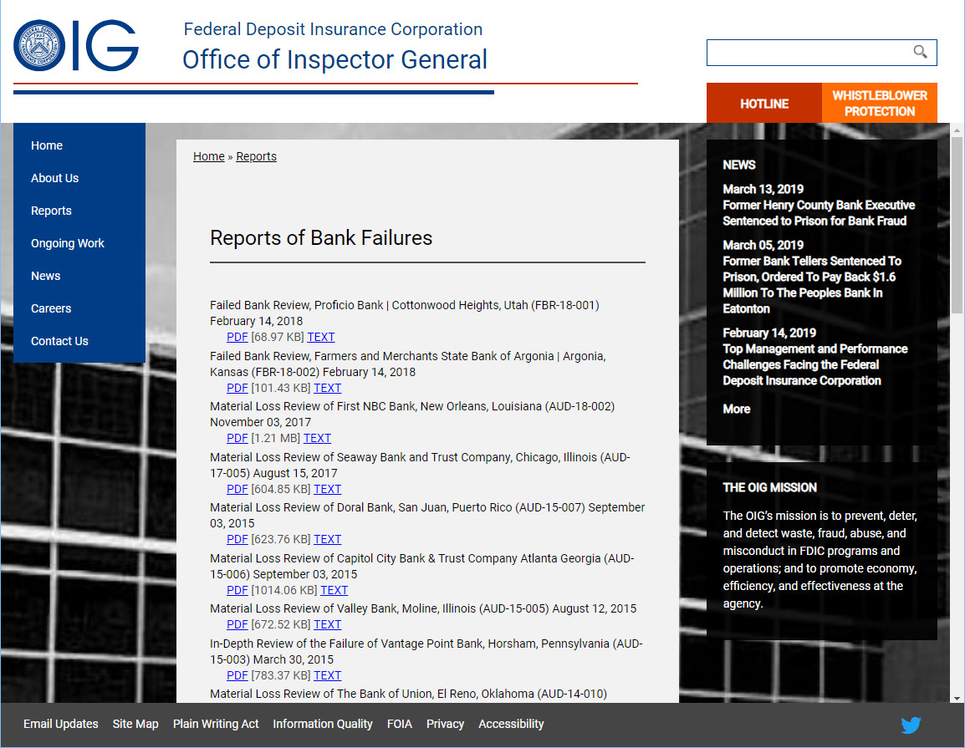The width and height of the screenshot is (965, 748).
Task: Click More under News
Action: [736, 409]
